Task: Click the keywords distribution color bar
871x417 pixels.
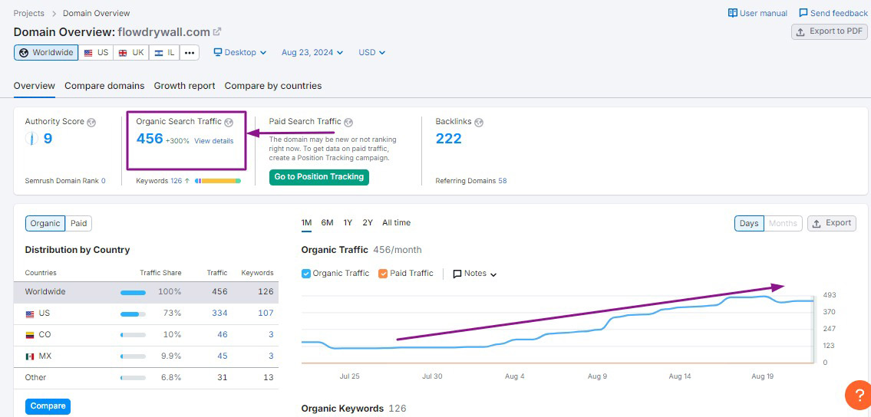Action: point(218,181)
